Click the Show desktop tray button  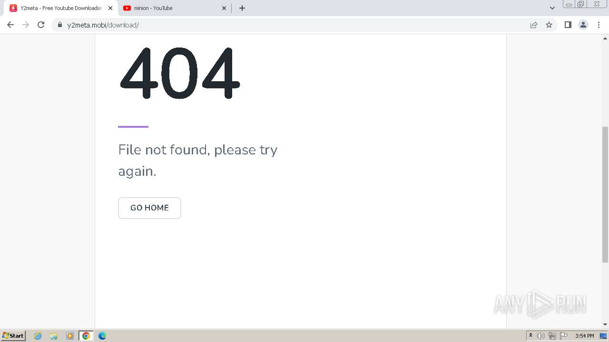604,336
